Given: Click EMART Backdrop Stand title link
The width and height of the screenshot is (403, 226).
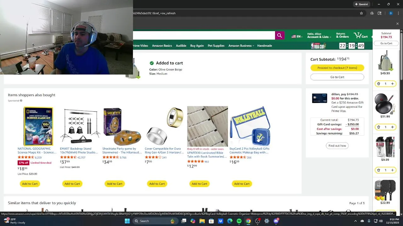Looking at the screenshot, I should (x=79, y=151).
